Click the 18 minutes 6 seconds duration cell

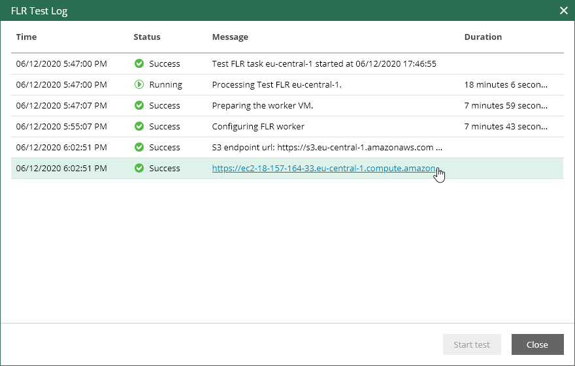pos(506,84)
